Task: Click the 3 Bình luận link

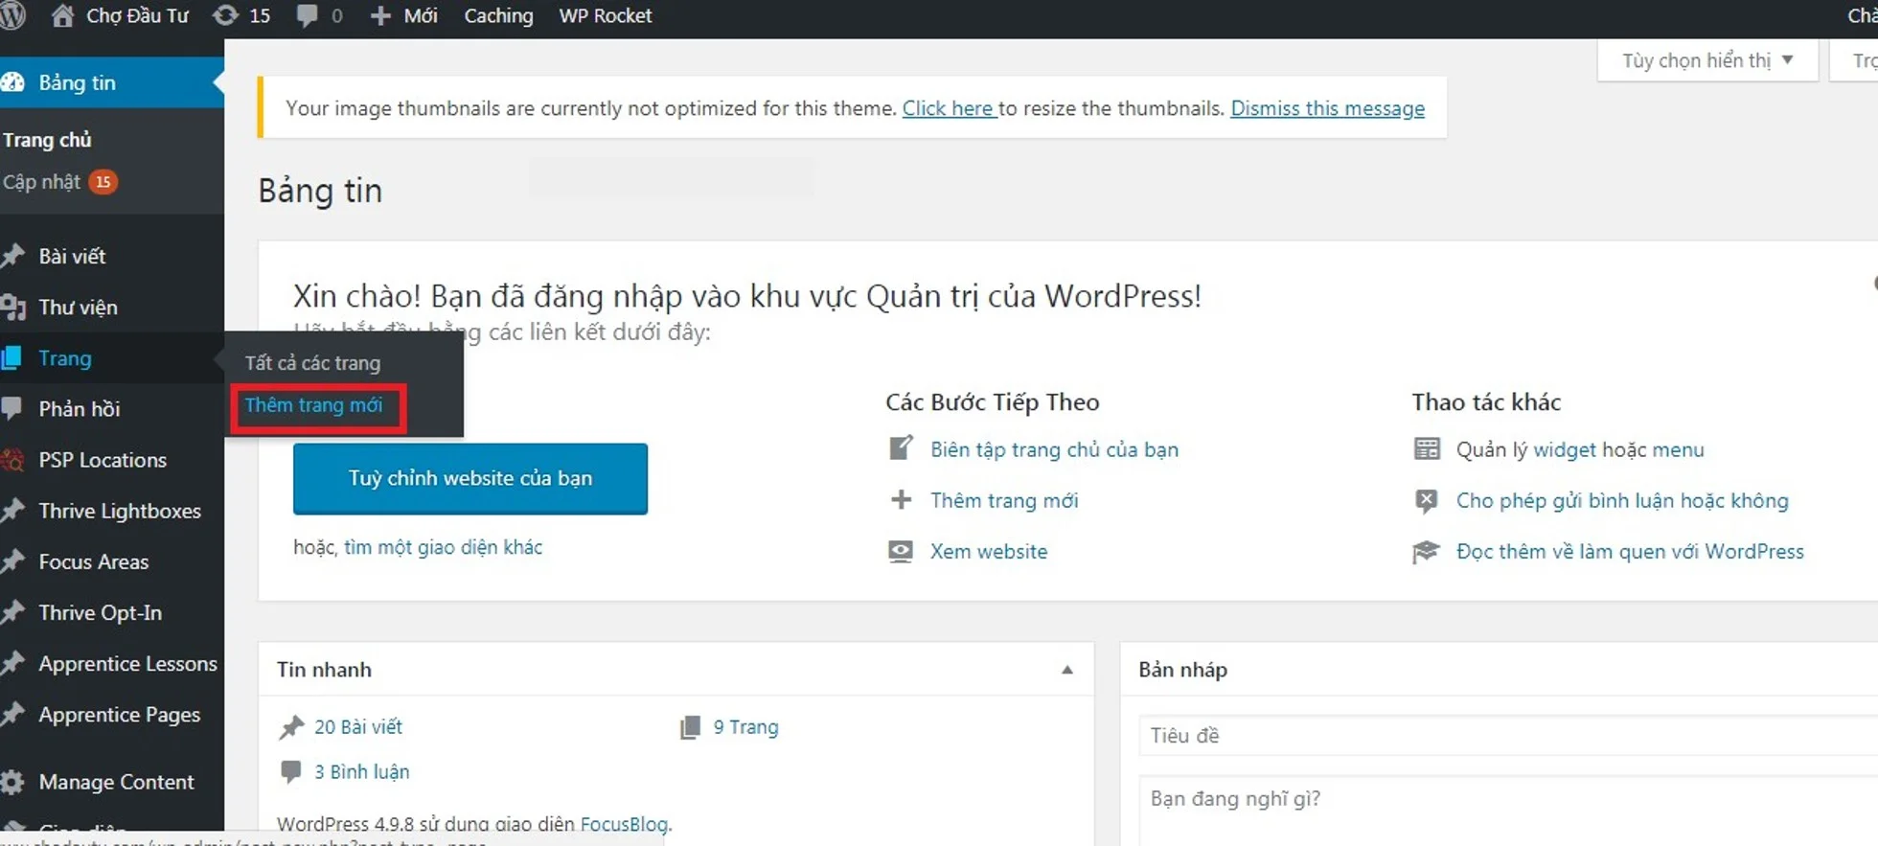Action: point(361,772)
